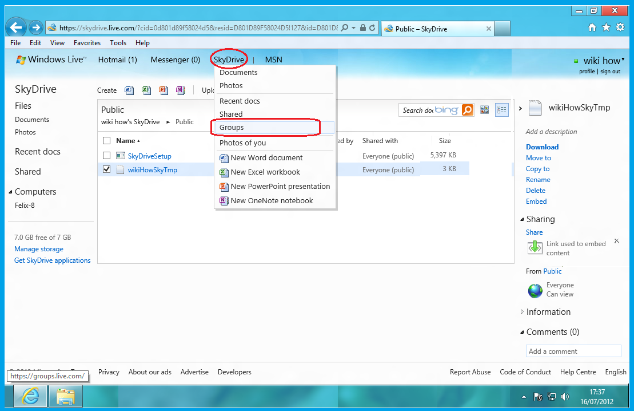634x411 pixels.
Task: Click the Bing search button
Action: coord(468,110)
